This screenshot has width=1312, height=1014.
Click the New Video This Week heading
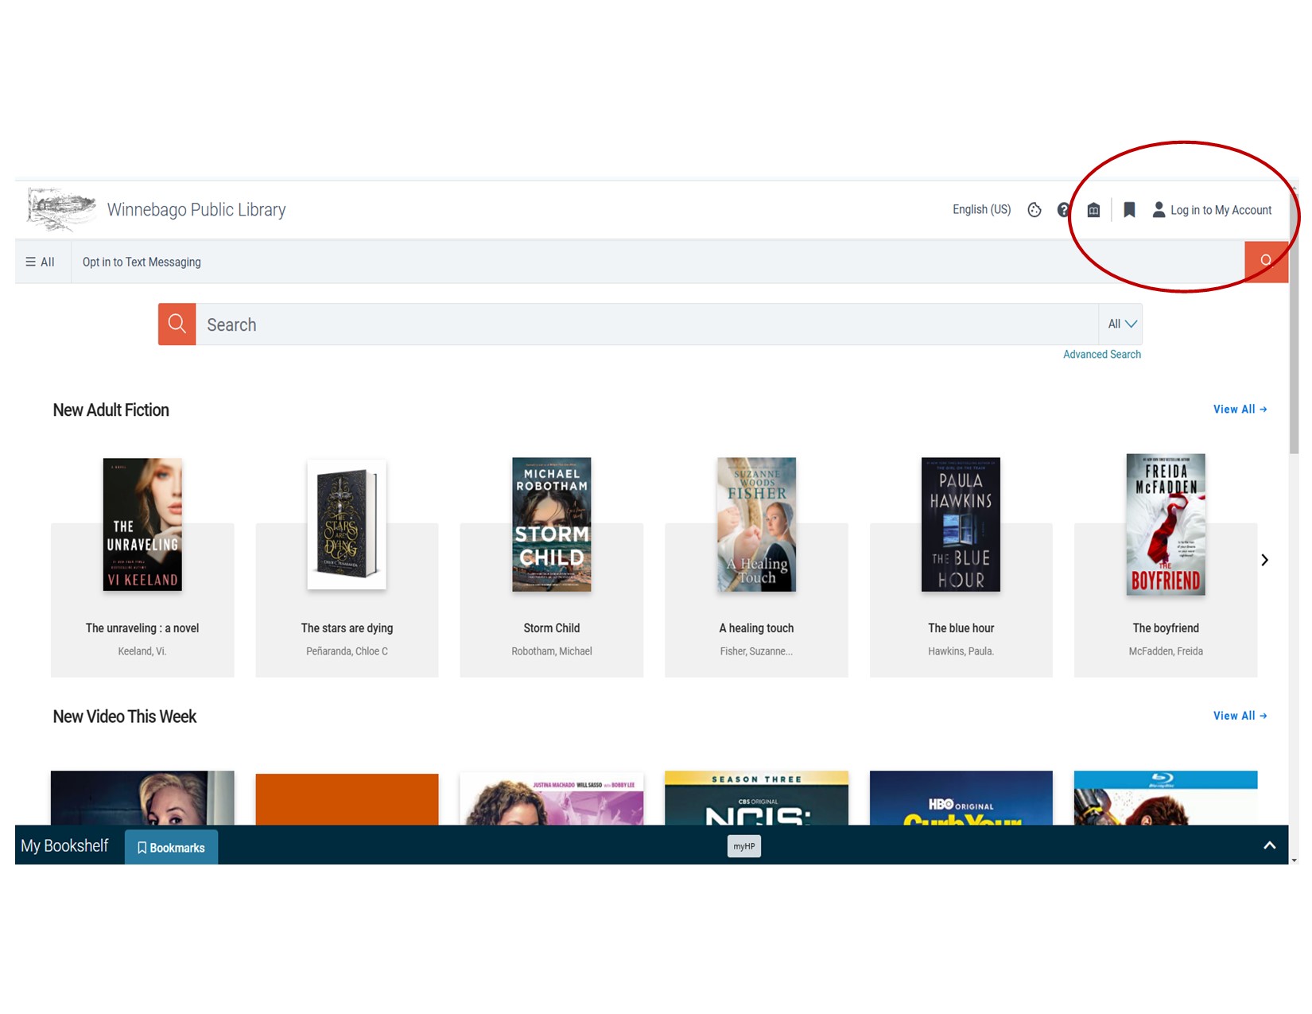click(x=125, y=717)
